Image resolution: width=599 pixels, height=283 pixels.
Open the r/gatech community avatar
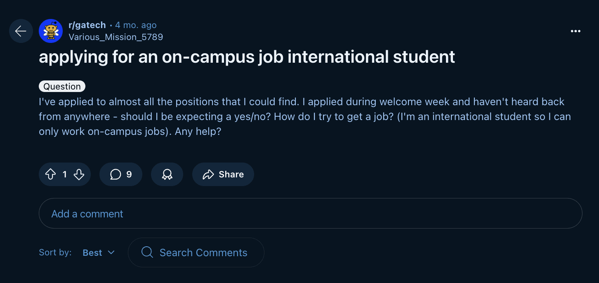coord(51,31)
